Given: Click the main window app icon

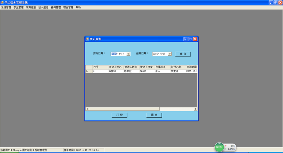Looking at the screenshot, I should click(x=2, y=3).
